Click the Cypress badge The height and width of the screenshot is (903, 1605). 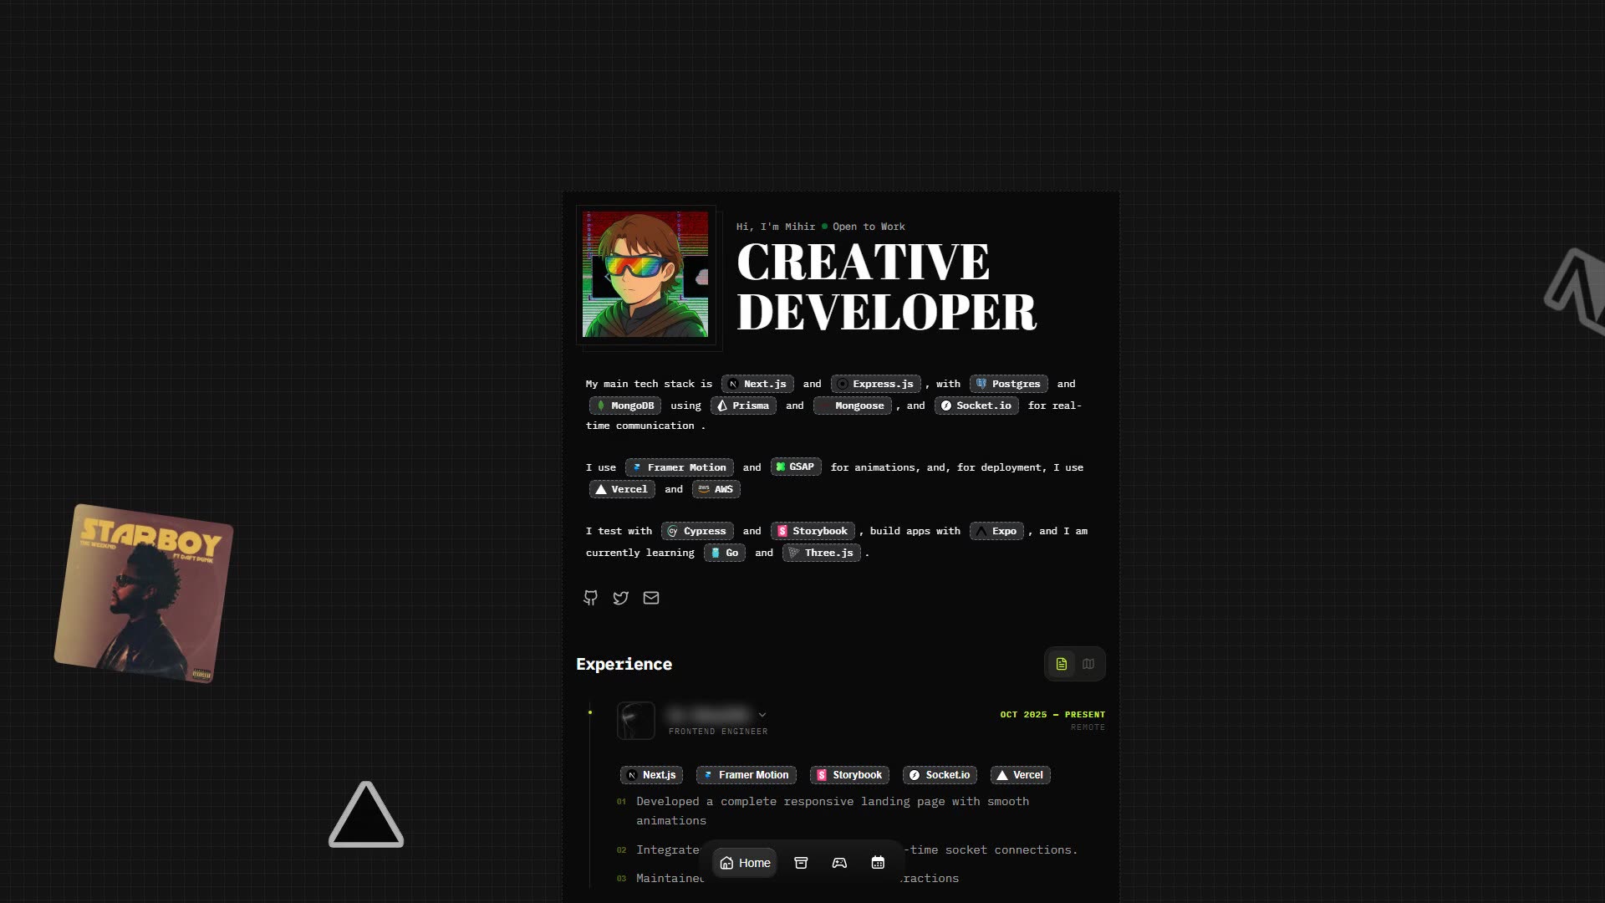tap(697, 531)
